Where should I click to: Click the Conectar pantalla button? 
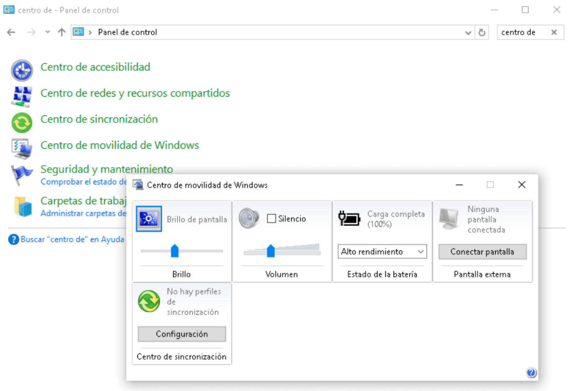(482, 251)
